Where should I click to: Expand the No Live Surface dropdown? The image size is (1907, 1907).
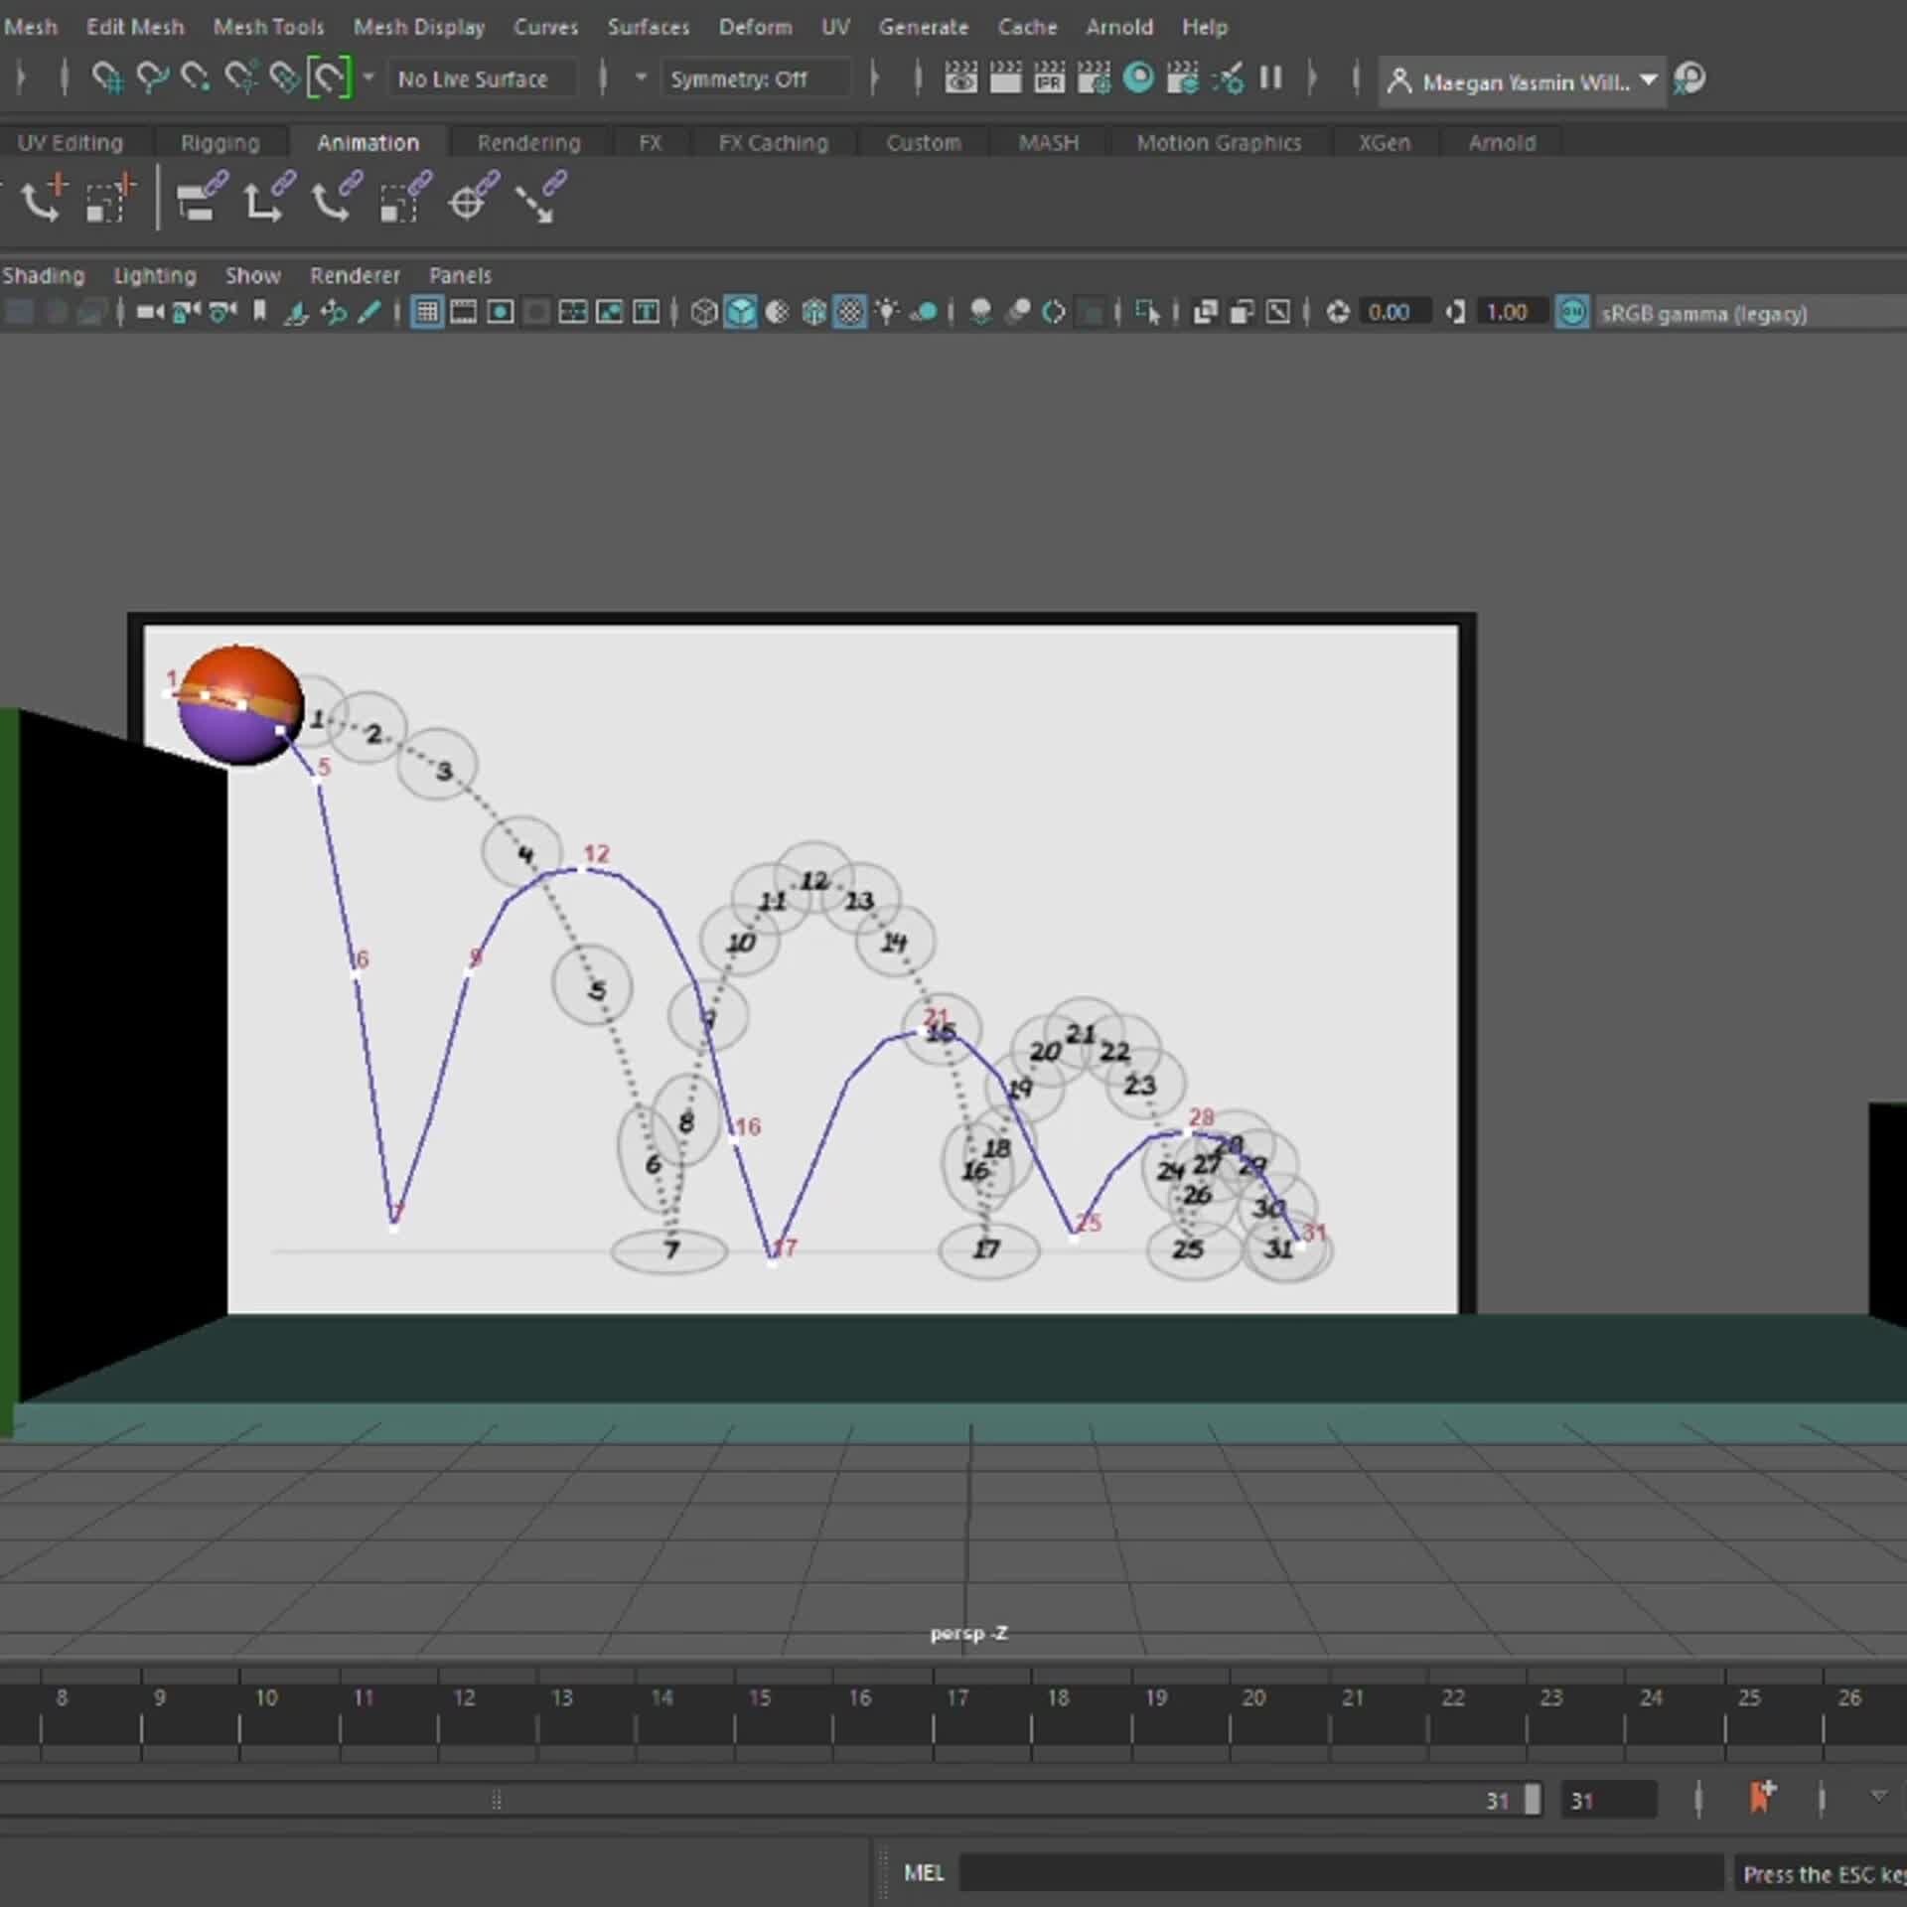tap(482, 78)
